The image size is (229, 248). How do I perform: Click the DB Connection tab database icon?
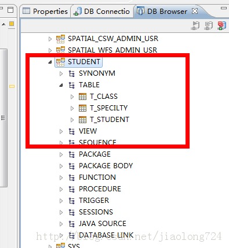point(78,11)
